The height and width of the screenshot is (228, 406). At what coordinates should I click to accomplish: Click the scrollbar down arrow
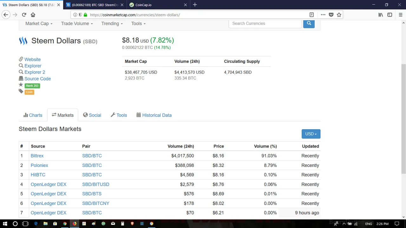403,217
